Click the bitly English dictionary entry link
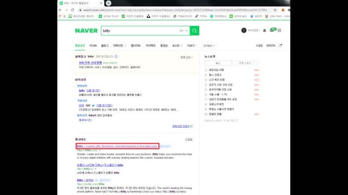Image resolution: width=348 pixels, height=195 pixels. pyautogui.click(x=82, y=91)
